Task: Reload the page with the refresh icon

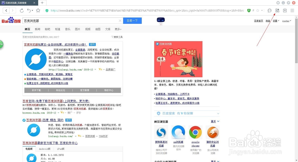Action: pos(22,11)
